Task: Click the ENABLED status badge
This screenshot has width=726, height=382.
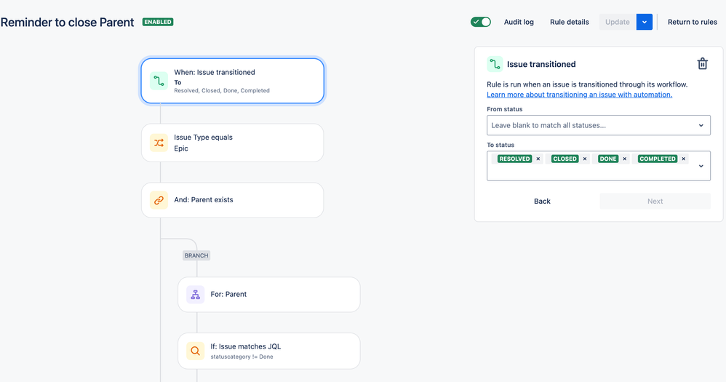Action: (158, 22)
